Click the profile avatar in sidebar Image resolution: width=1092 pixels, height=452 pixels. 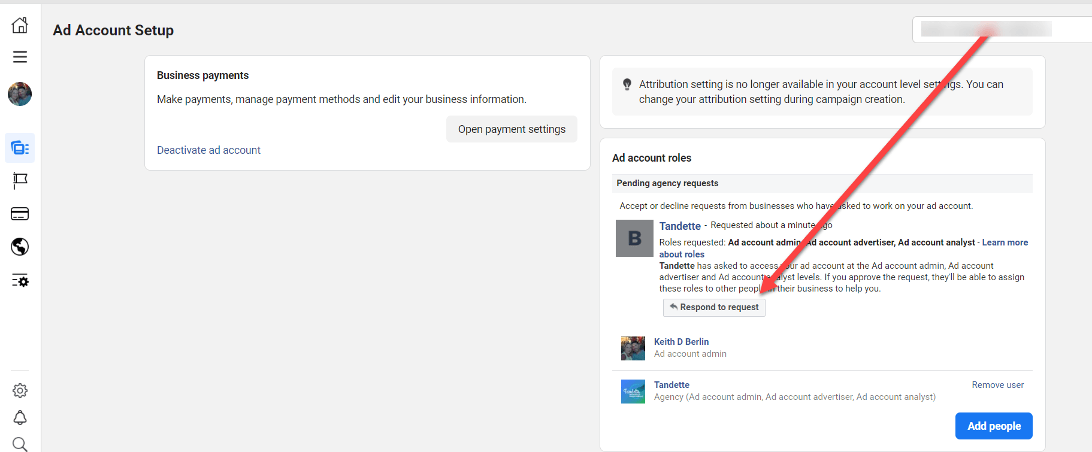click(20, 94)
